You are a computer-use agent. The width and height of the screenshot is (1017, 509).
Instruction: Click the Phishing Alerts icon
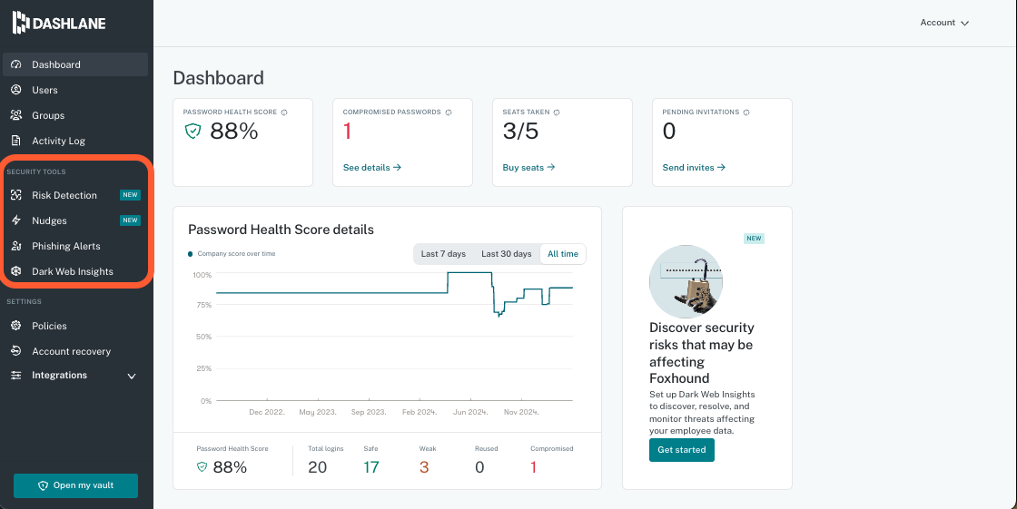(x=17, y=246)
